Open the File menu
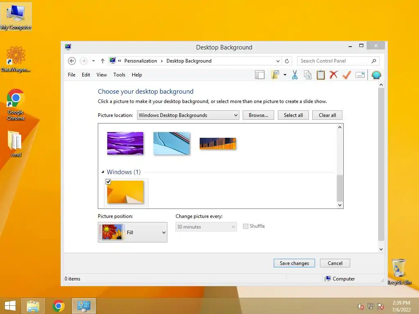Viewport: 419px width, 314px height. [72, 75]
